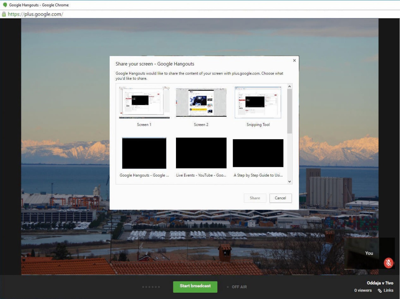Select the Screen 1 thumbnail
The width and height of the screenshot is (400, 299).
144,103
